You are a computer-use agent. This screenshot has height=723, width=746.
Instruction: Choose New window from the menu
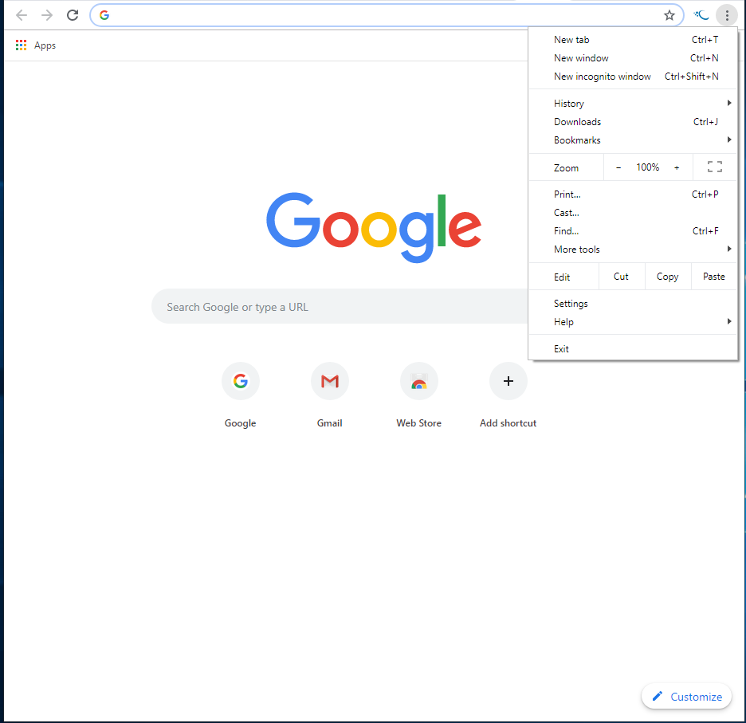[633, 58]
